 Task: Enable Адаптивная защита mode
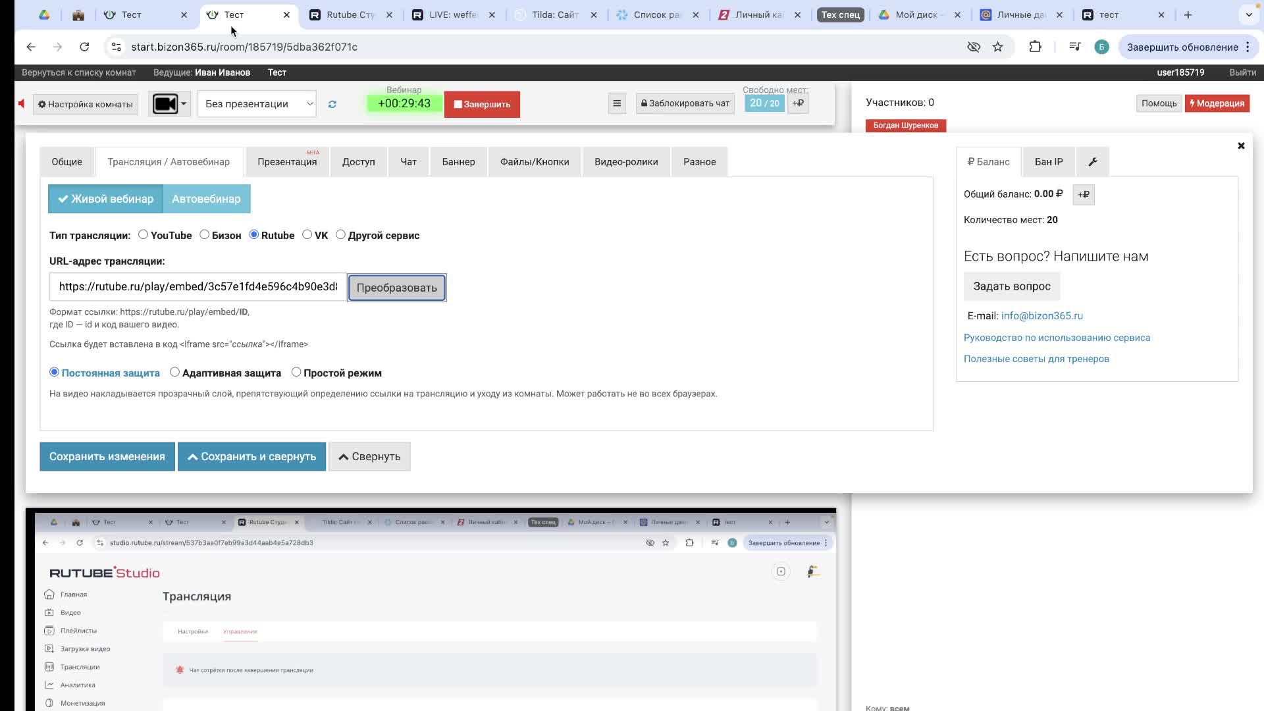(x=174, y=373)
